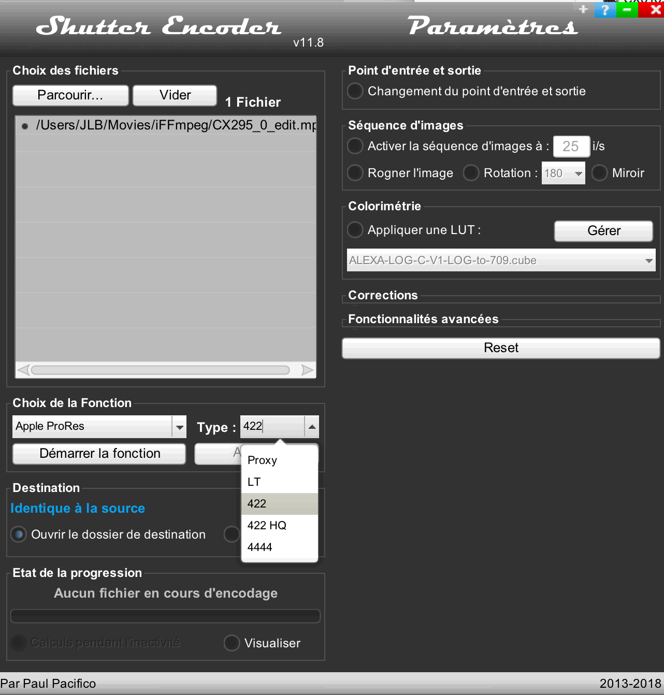Expand the Corrections section
Screen dimensions: 664x695
point(383,295)
